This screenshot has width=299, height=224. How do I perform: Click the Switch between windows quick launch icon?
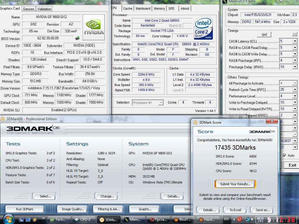pyautogui.click(x=21, y=220)
